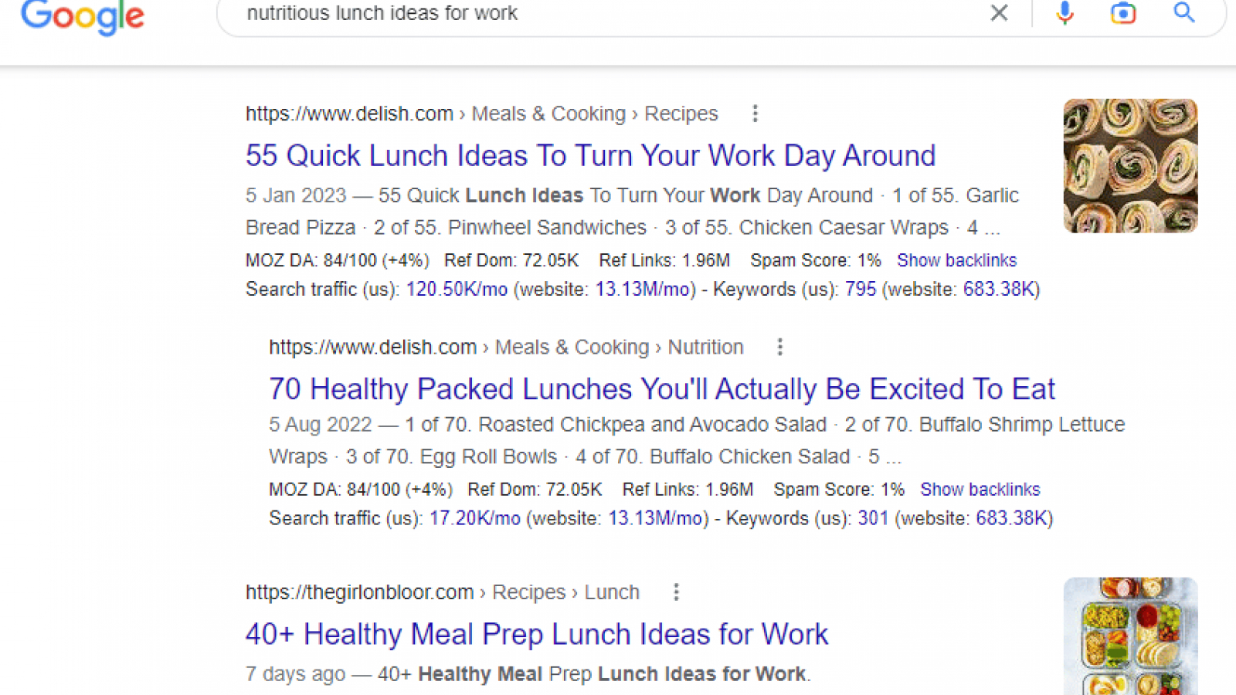The width and height of the screenshot is (1236, 695).
Task: Open the three-dot menu beside delish Recipes result
Action: (x=755, y=114)
